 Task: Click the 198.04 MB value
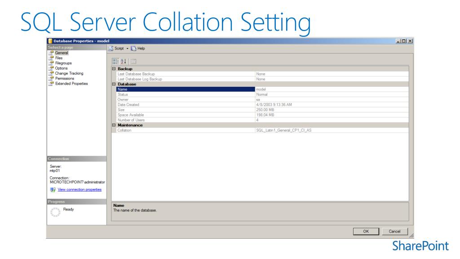[x=265, y=115]
